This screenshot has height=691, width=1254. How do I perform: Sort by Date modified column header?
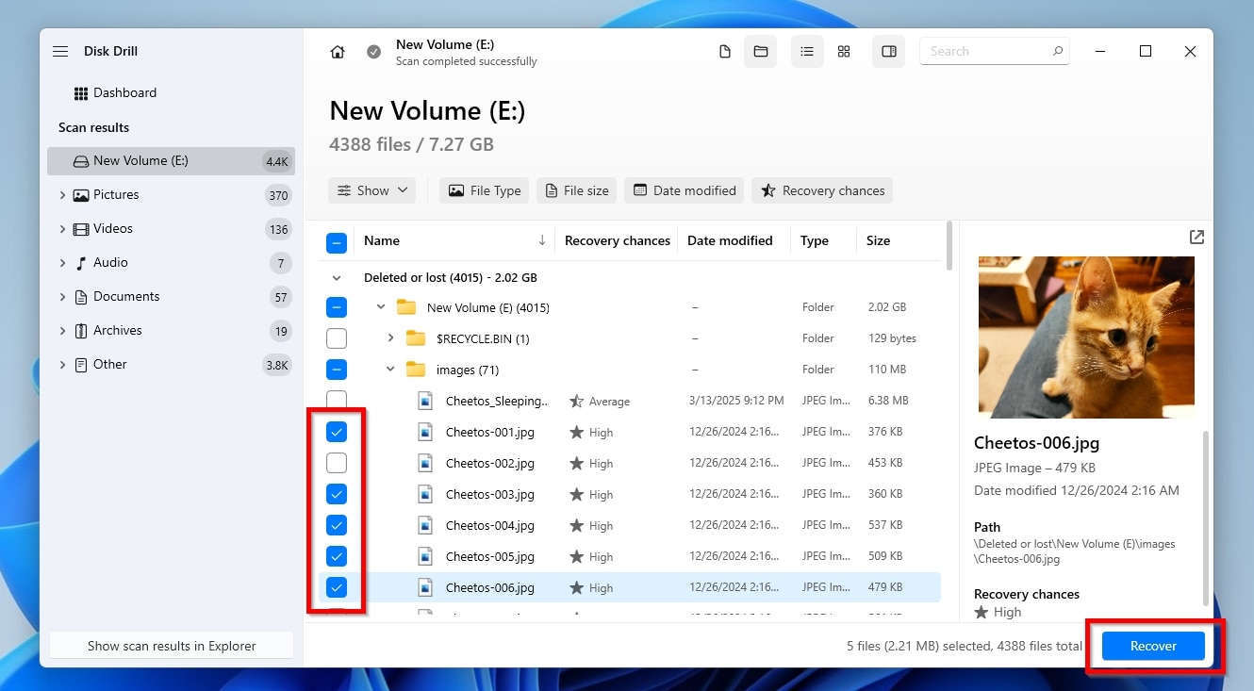coord(730,240)
